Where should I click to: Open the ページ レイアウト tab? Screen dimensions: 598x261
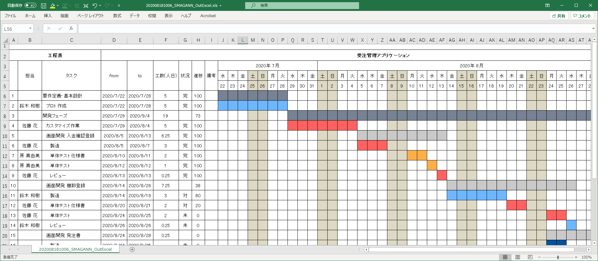91,16
